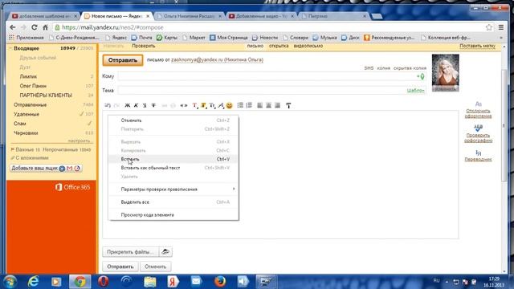The height and width of the screenshot is (289, 514).
Task: Bookmark the page with the star icon
Action: [x=489, y=27]
